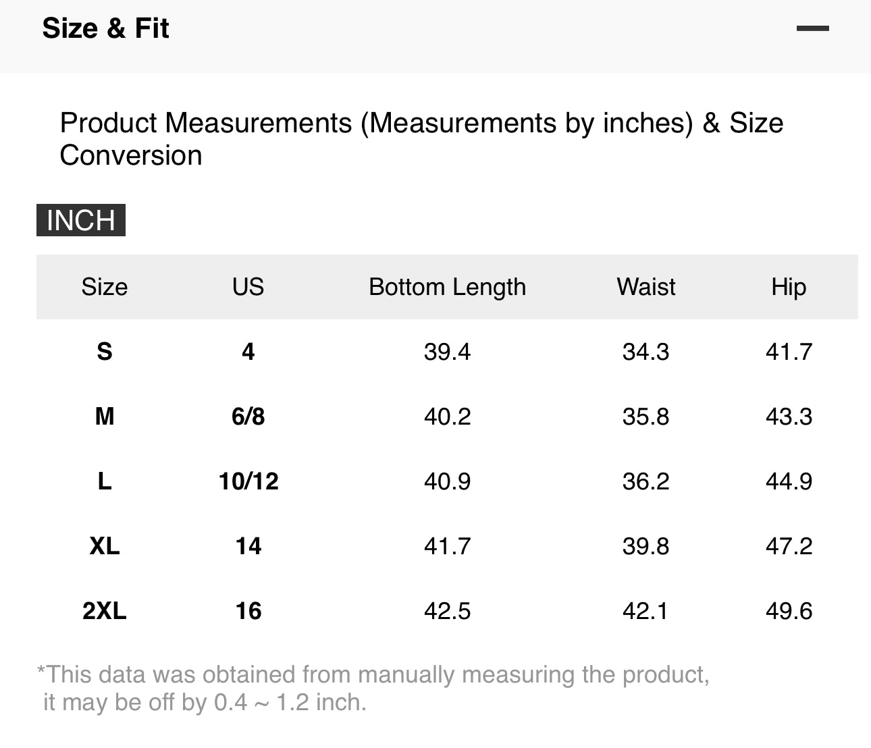Select the XL size row label
871x748 pixels.
pyautogui.click(x=105, y=546)
